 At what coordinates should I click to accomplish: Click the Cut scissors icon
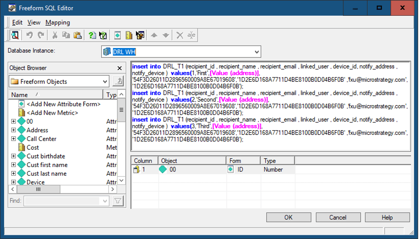[55, 35]
